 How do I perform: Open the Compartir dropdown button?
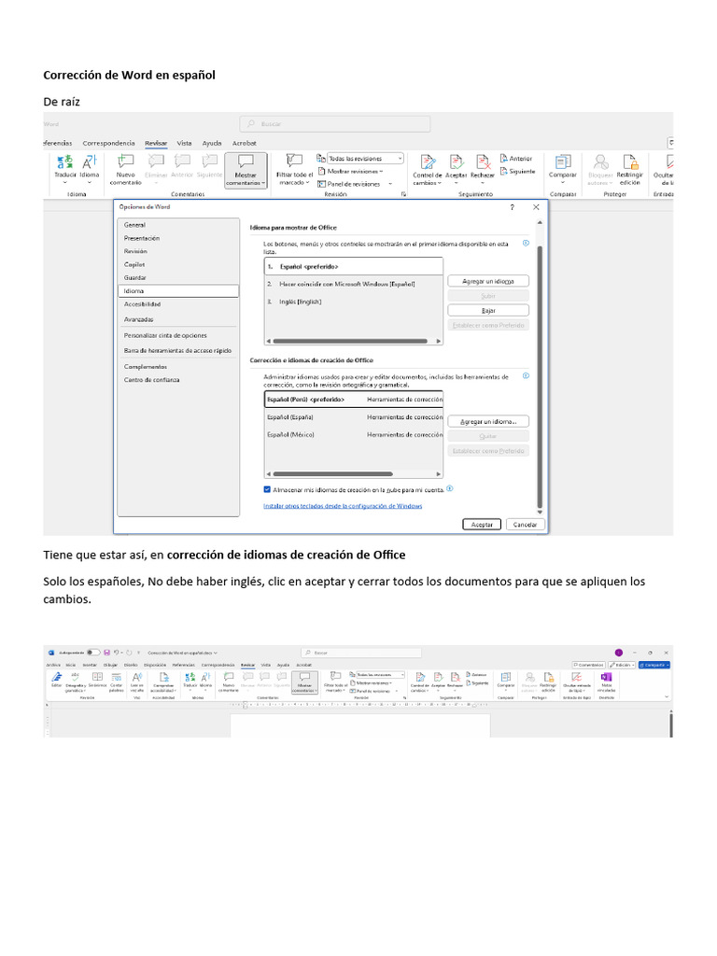click(x=654, y=665)
